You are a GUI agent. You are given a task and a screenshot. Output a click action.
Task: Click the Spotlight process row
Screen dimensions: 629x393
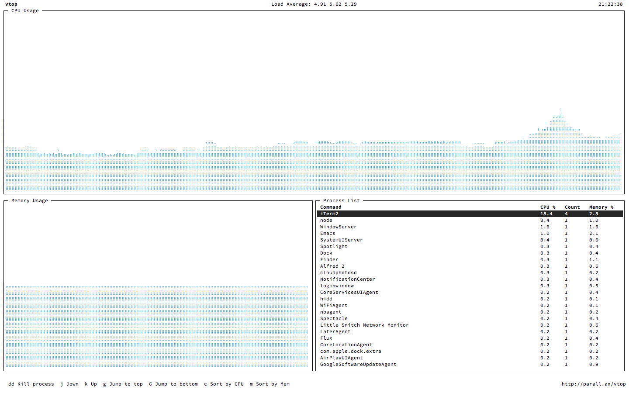(x=470, y=247)
